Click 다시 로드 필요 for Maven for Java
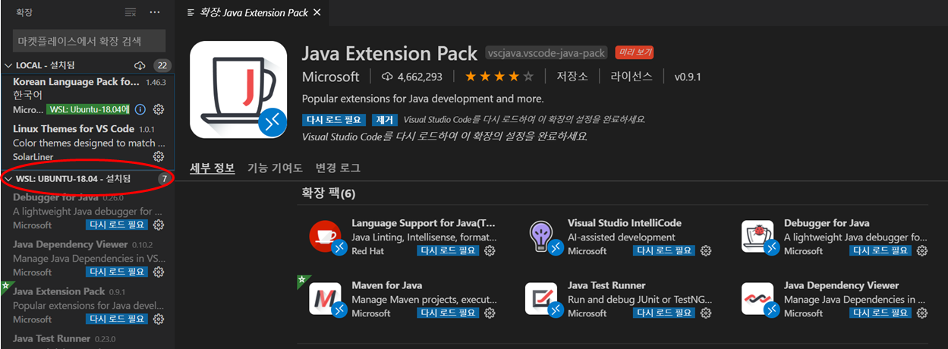 449,313
